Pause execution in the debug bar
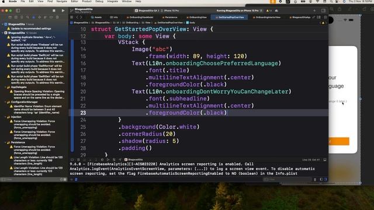This screenshot has width=374, height=210. pyautogui.click(x=78, y=160)
